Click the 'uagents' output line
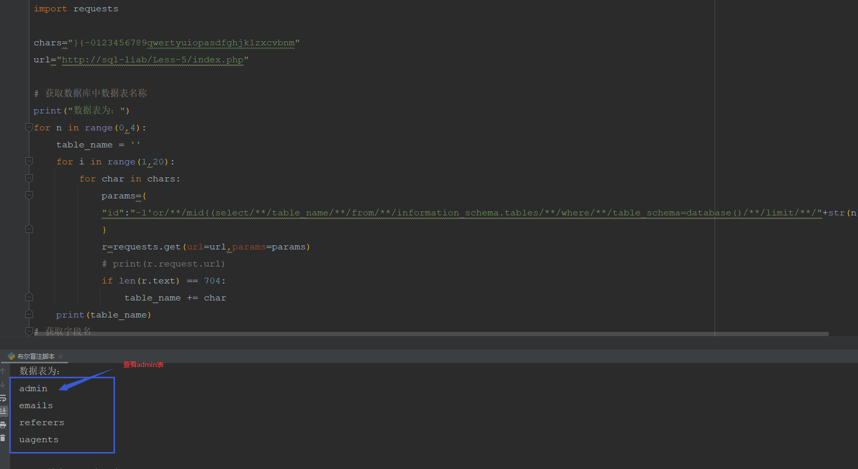This screenshot has height=469, width=858. click(39, 440)
